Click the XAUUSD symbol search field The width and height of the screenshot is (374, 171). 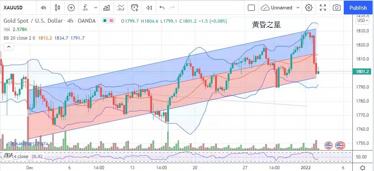click(16, 8)
